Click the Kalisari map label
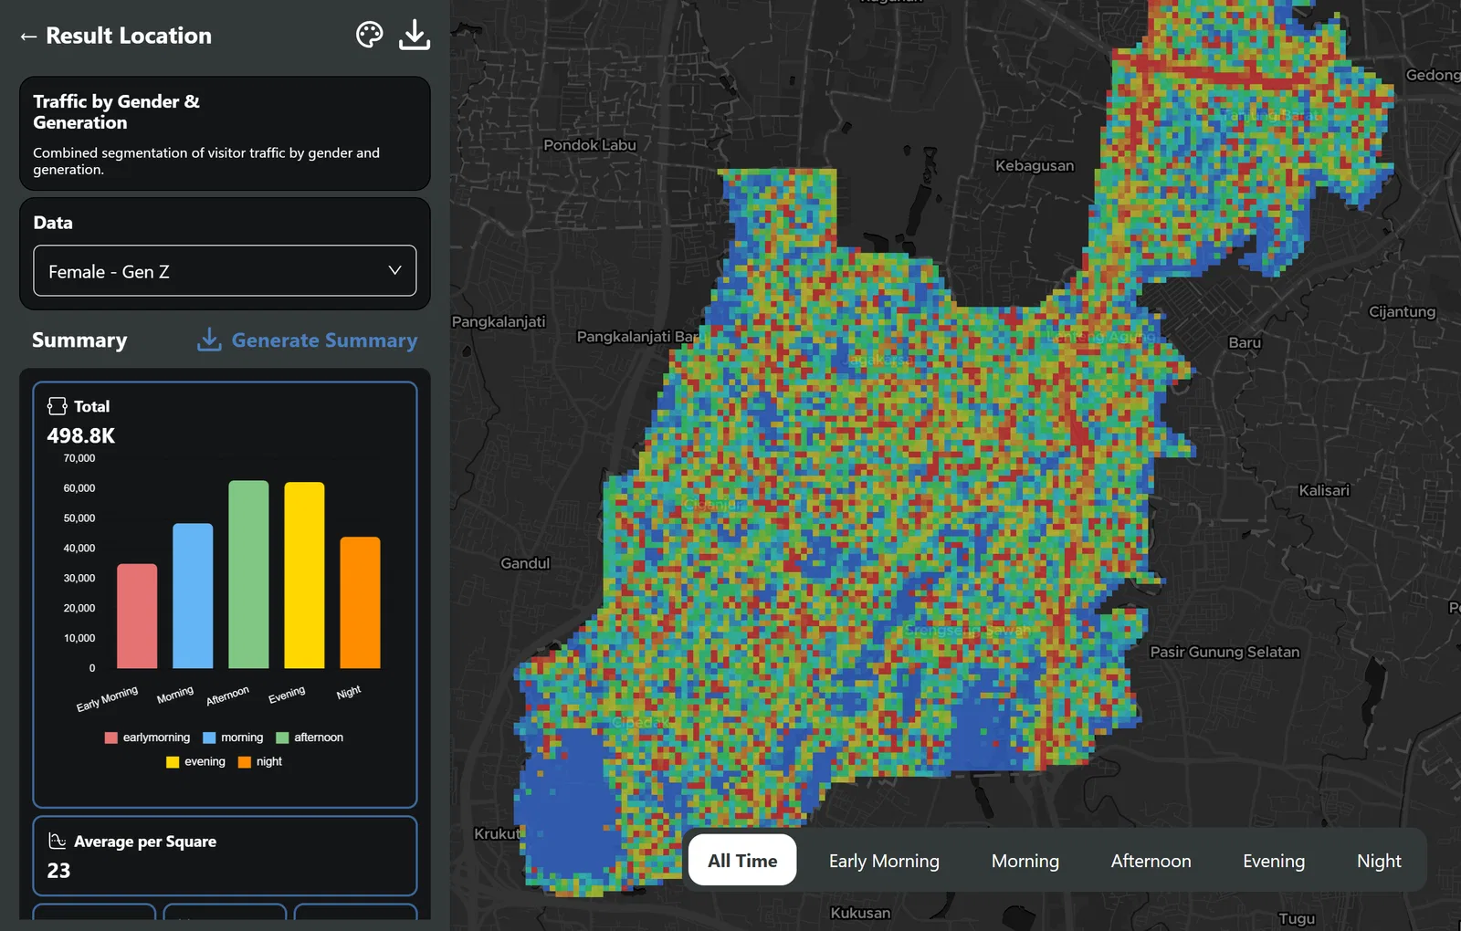Viewport: 1461px width, 931px height. pos(1324,491)
